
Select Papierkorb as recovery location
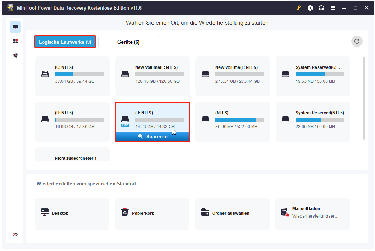tap(152, 214)
